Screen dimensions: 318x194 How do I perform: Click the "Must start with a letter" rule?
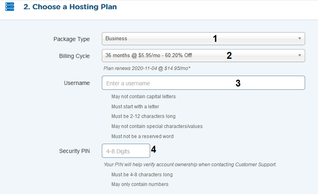coord(135,107)
